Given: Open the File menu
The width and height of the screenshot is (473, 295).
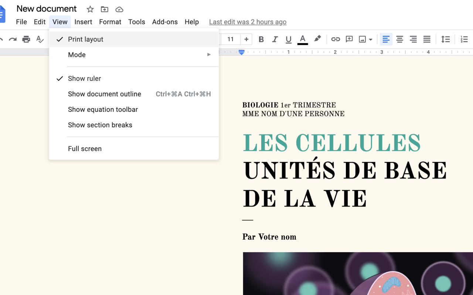Looking at the screenshot, I should [x=21, y=22].
